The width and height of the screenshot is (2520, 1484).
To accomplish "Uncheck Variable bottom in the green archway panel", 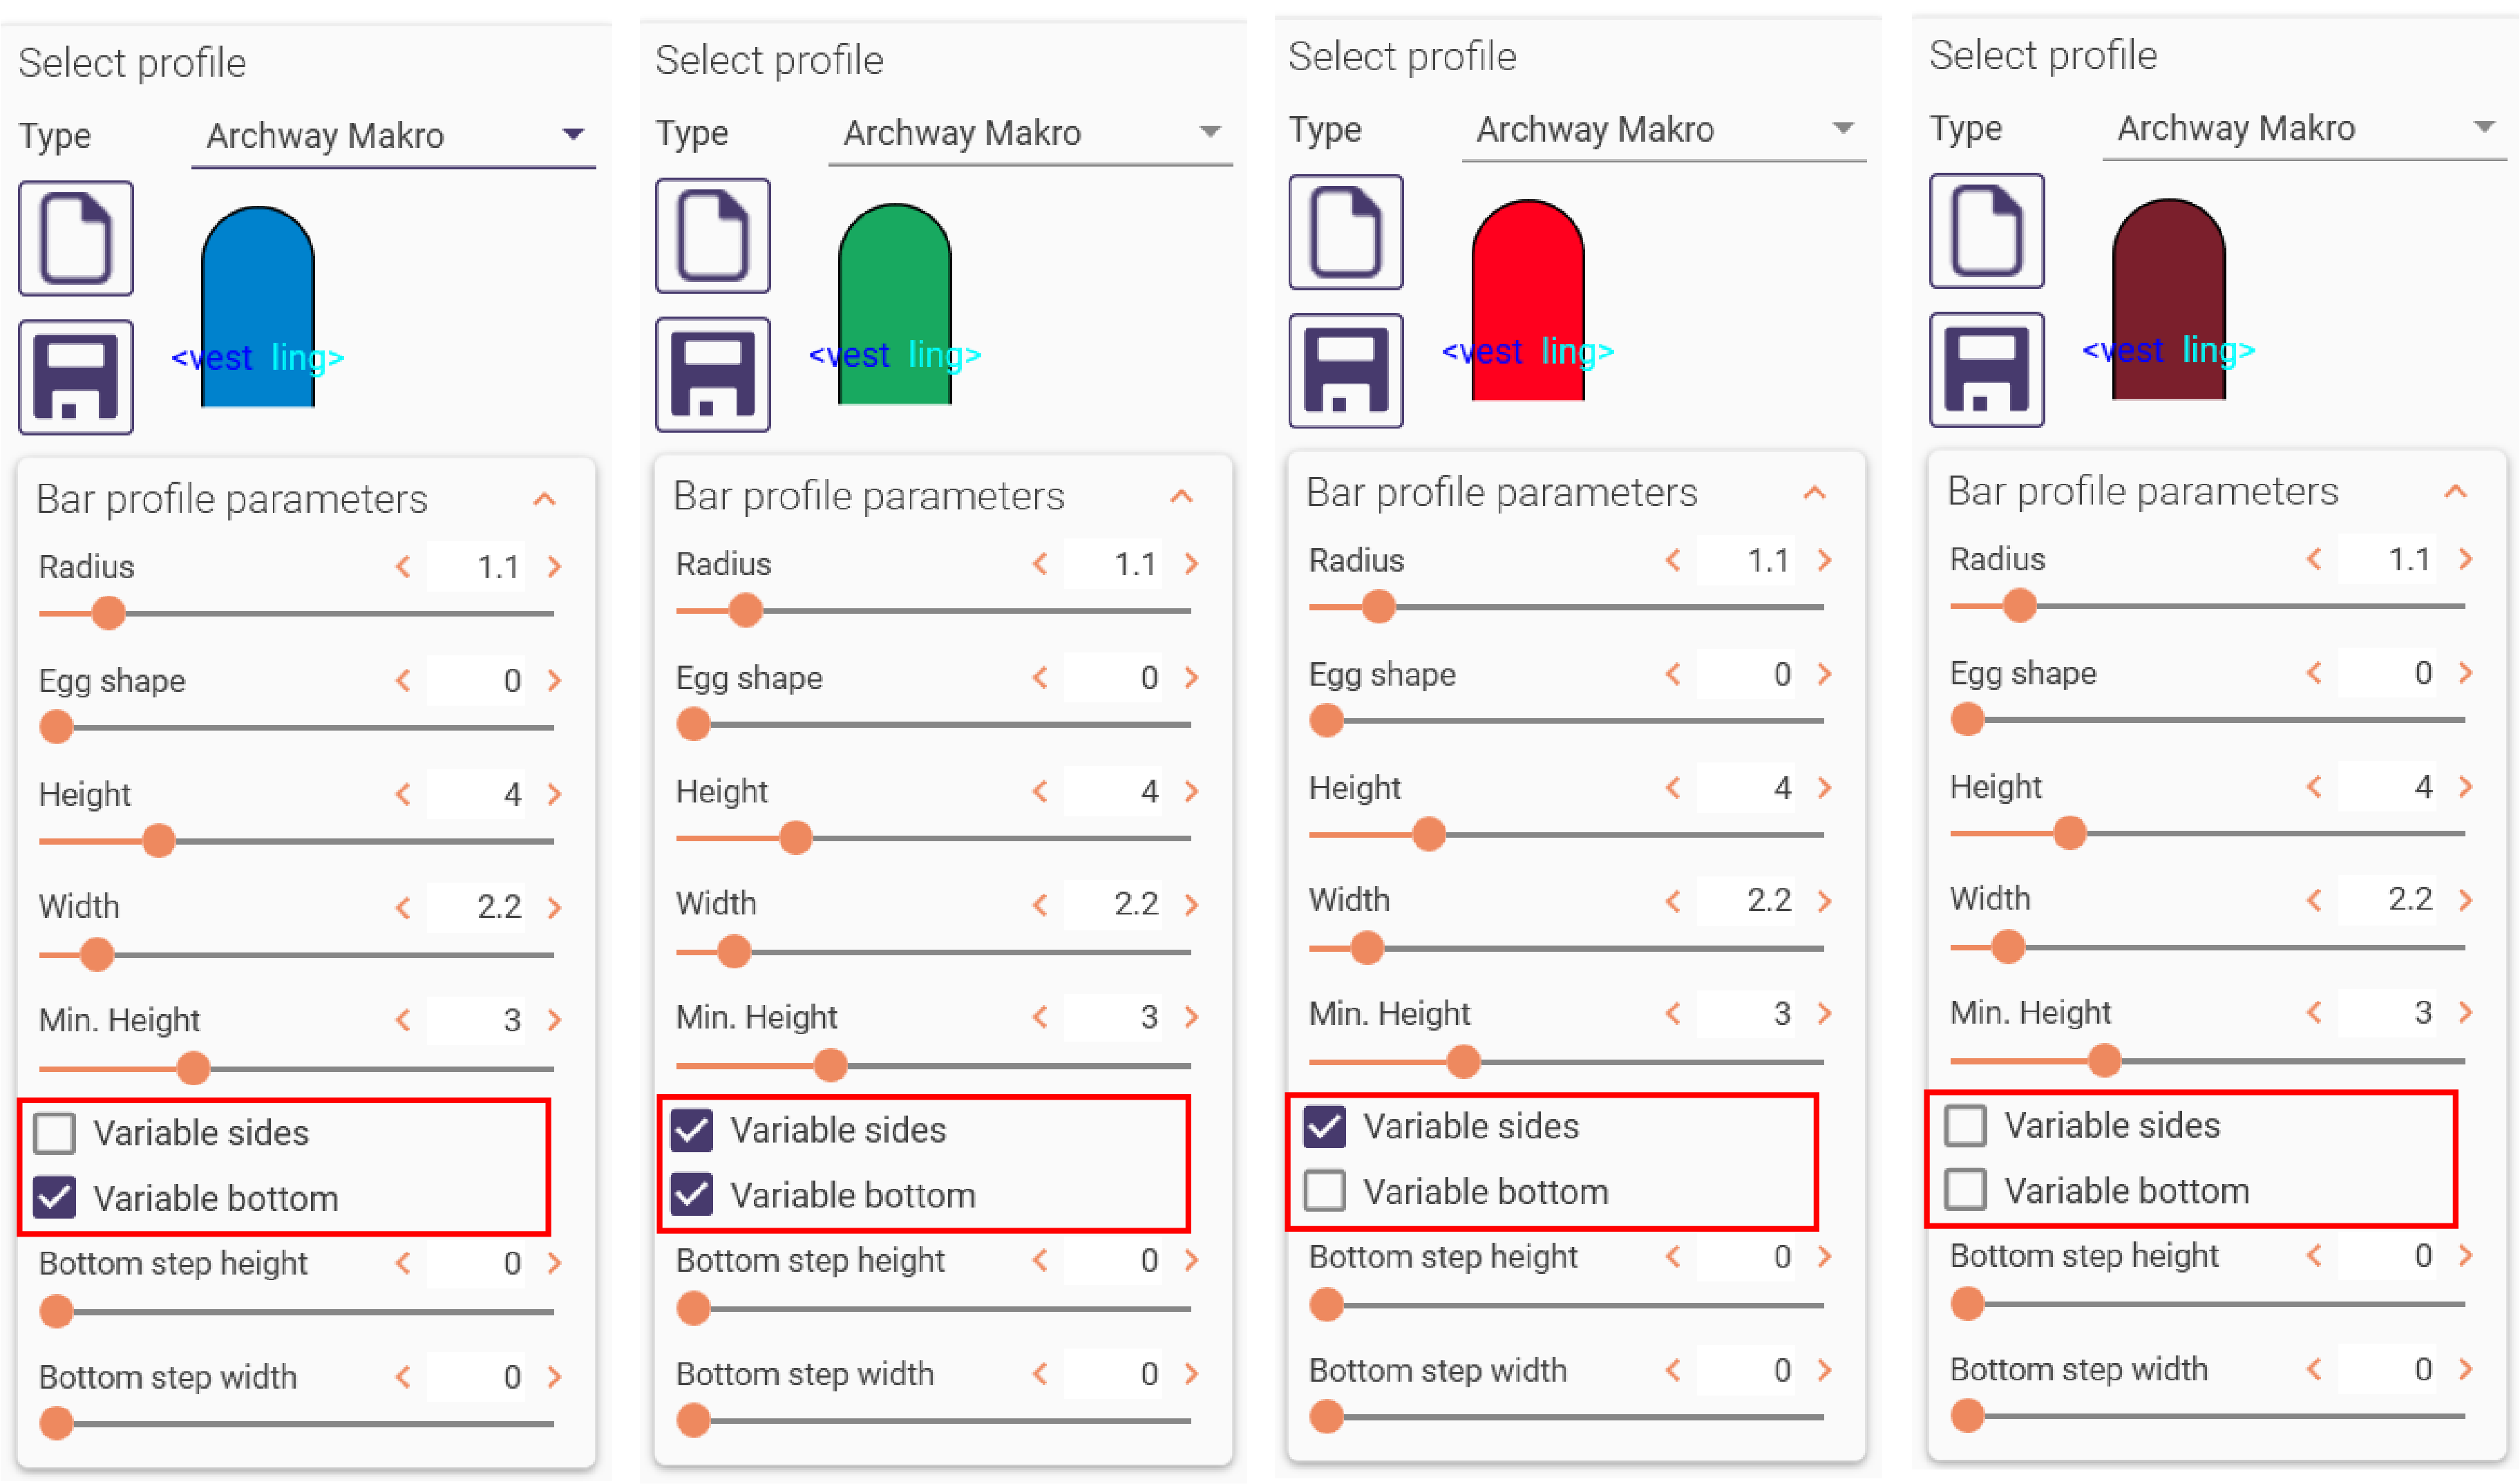I will (691, 1195).
